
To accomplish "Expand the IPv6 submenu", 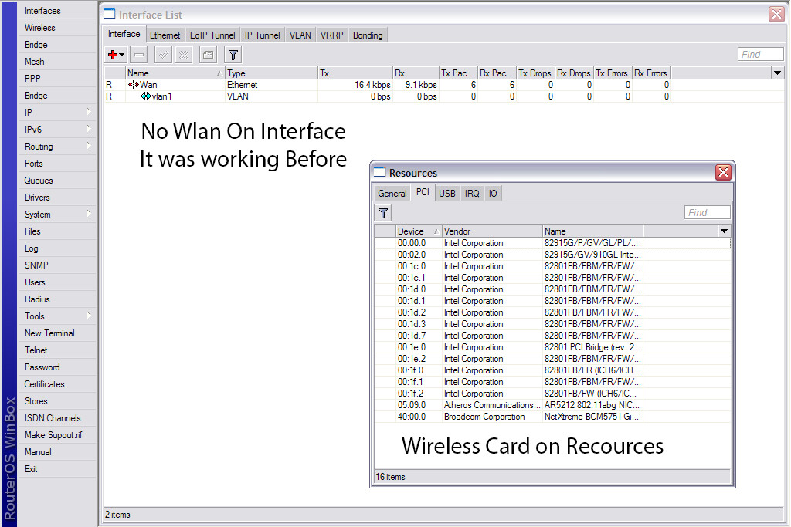I will (57, 129).
